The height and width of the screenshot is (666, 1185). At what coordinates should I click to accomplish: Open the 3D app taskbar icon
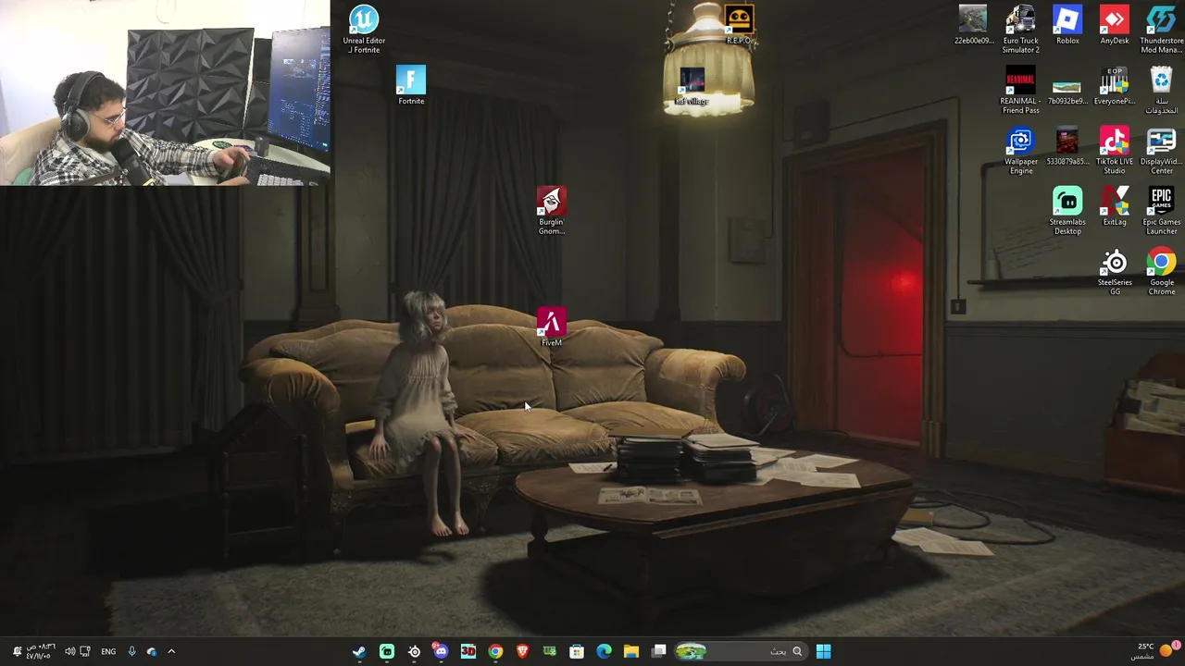coord(468,651)
